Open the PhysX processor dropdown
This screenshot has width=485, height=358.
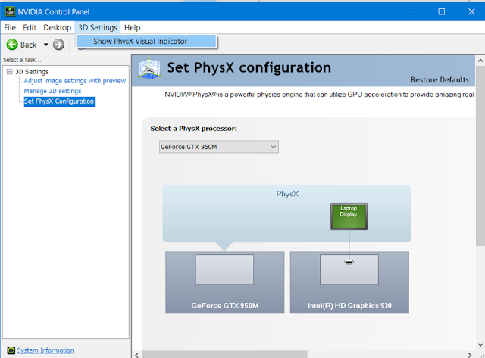click(219, 147)
